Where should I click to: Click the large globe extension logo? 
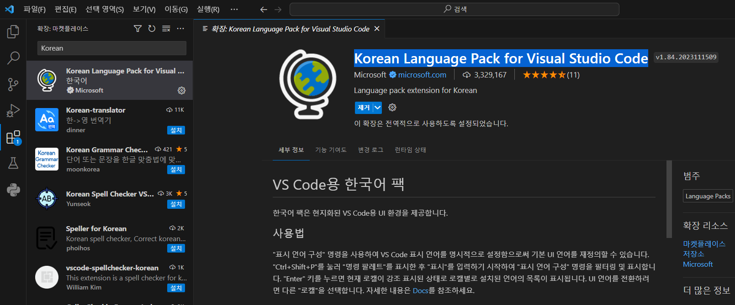(x=307, y=84)
